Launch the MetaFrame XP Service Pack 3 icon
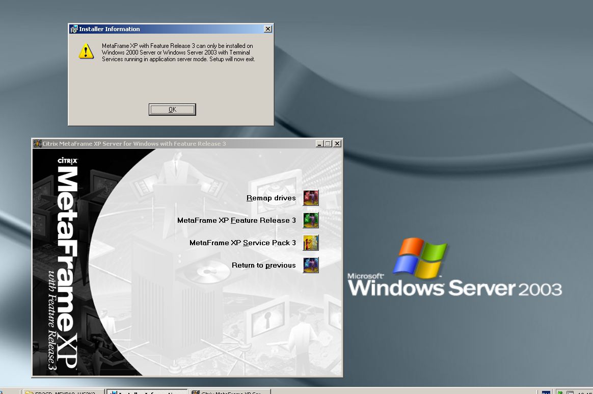The image size is (593, 394). click(311, 243)
